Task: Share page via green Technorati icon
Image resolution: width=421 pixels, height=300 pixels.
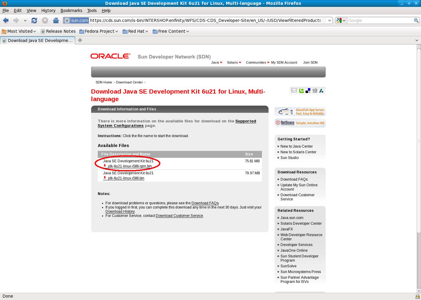Action: coord(301,91)
